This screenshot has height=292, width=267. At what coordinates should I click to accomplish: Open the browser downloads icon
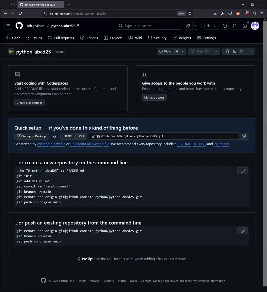215,13
